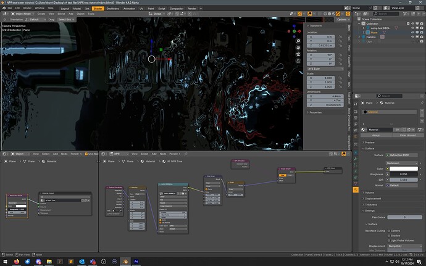This screenshot has height=266, width=426.
Task: Open the XYZ Euler rotation mode dropdown
Action: coord(325,69)
